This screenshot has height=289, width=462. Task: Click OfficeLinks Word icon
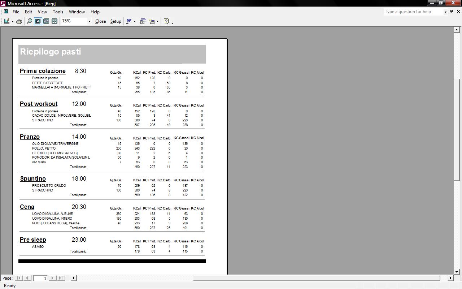(128, 21)
